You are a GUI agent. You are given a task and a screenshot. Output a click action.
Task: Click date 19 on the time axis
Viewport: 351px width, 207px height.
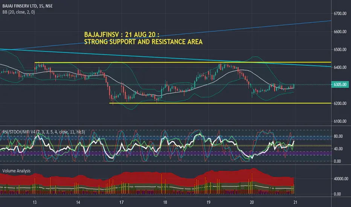208,202
